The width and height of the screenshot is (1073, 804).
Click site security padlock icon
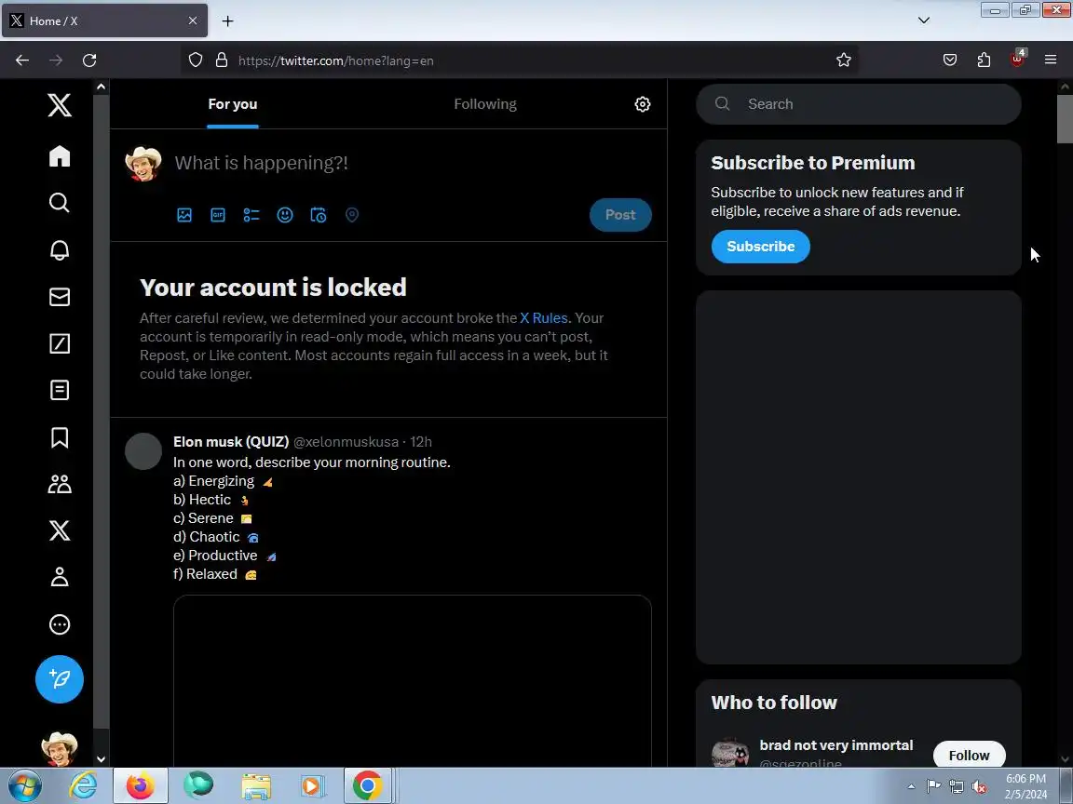(x=221, y=60)
